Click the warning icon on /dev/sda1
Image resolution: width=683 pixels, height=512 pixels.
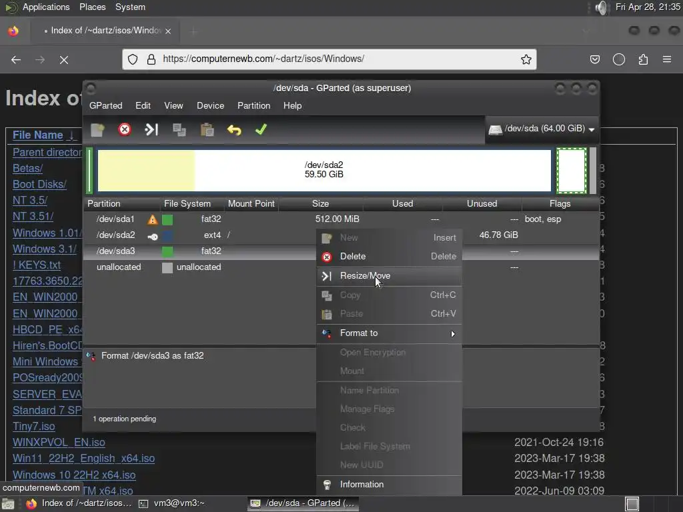coord(152,219)
